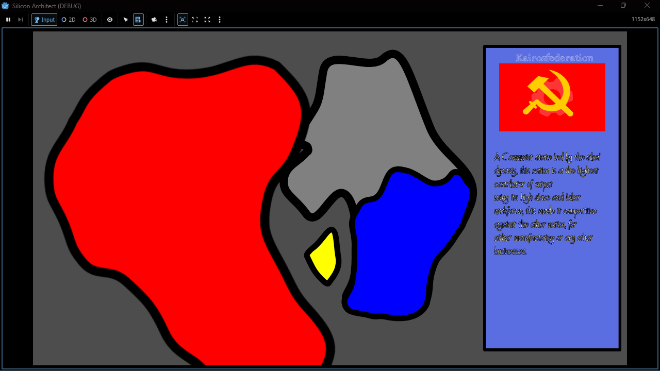Switch to 2D selection mode

(x=69, y=20)
